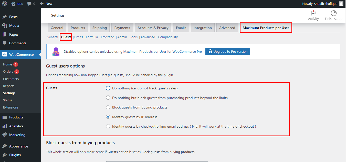Go to the Advanced sub-section link
346x162 pixels.
tap(148, 37)
